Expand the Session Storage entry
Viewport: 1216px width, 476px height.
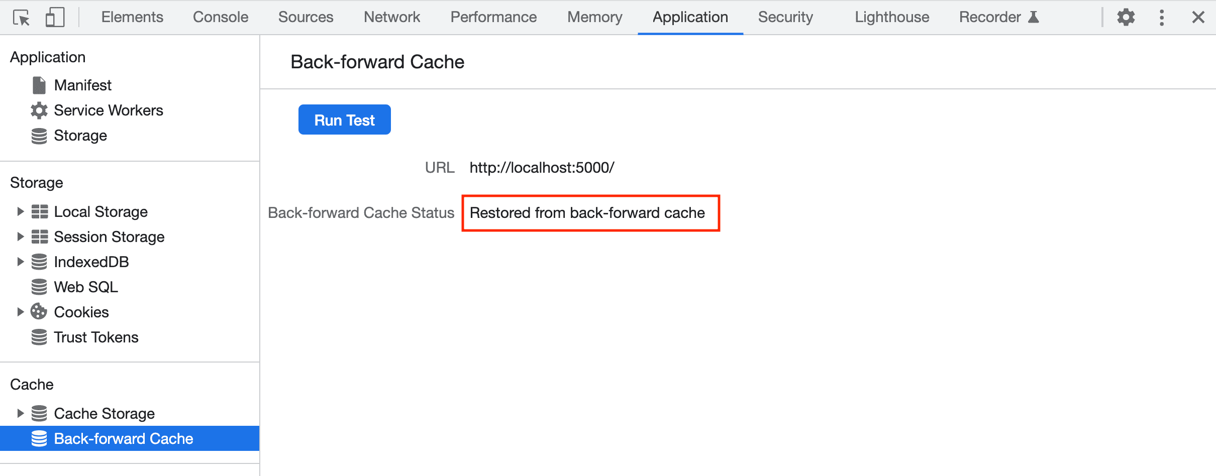[20, 236]
